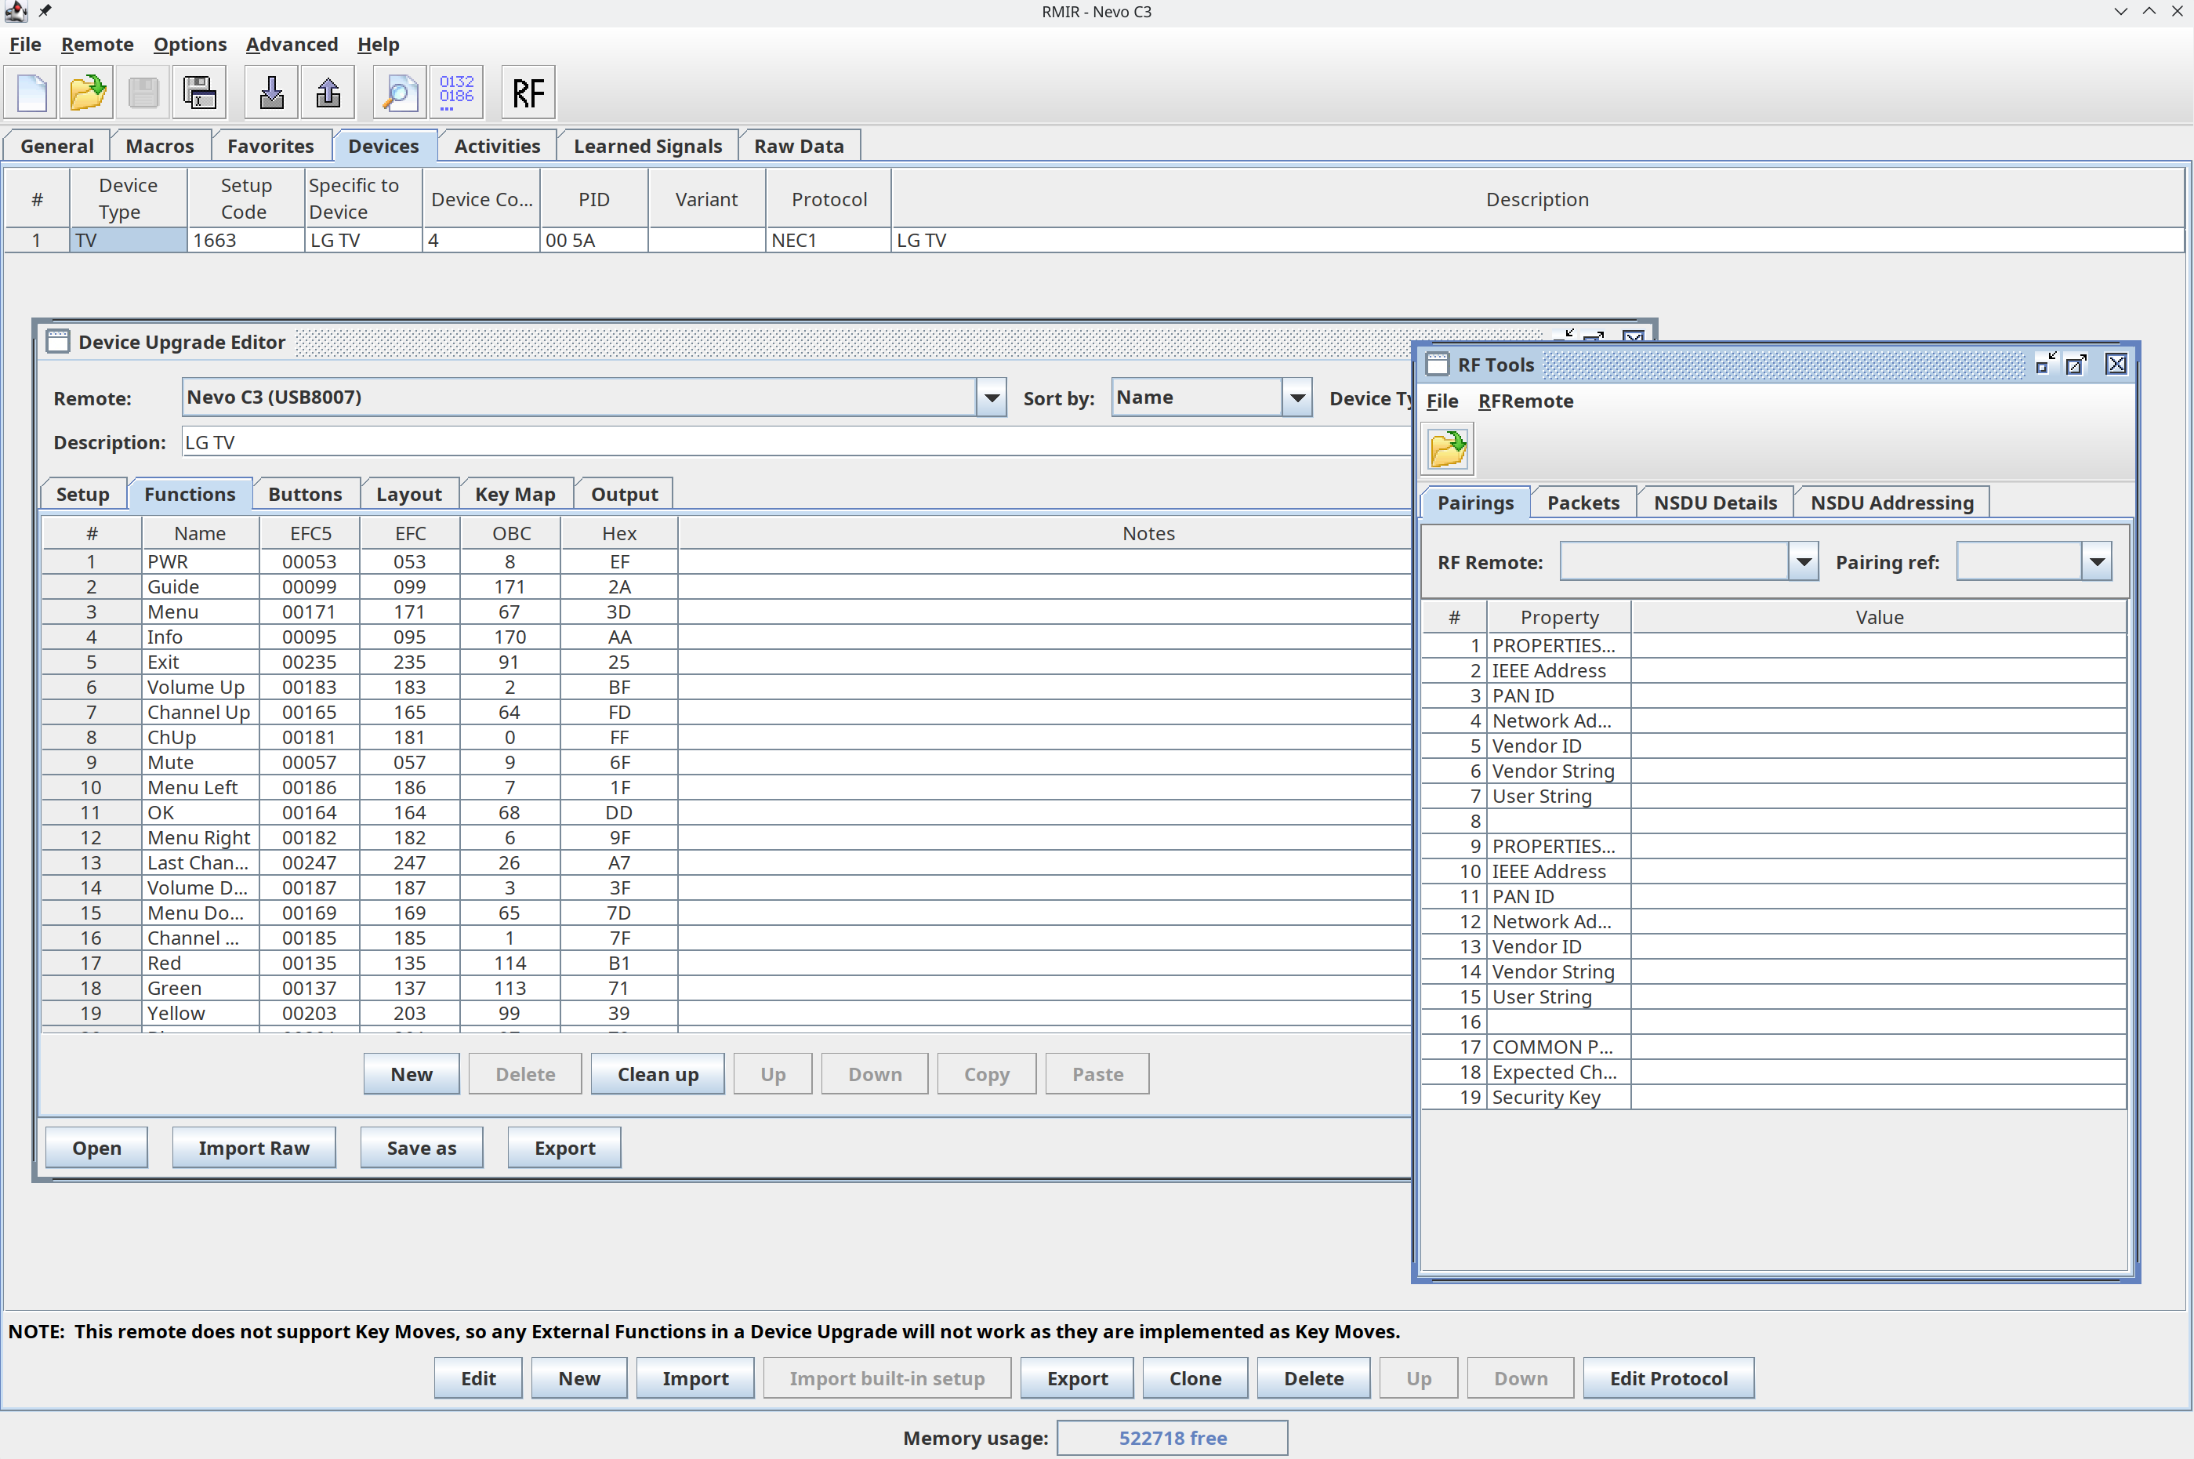
Task: Click the New file toolbar icon
Action: point(31,93)
